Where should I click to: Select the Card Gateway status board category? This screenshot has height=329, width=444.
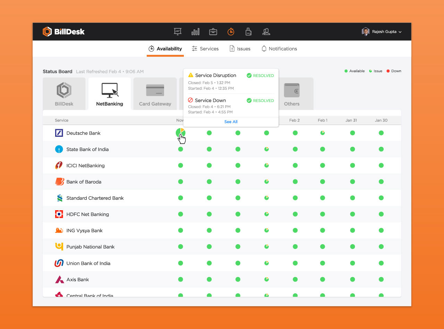point(155,94)
